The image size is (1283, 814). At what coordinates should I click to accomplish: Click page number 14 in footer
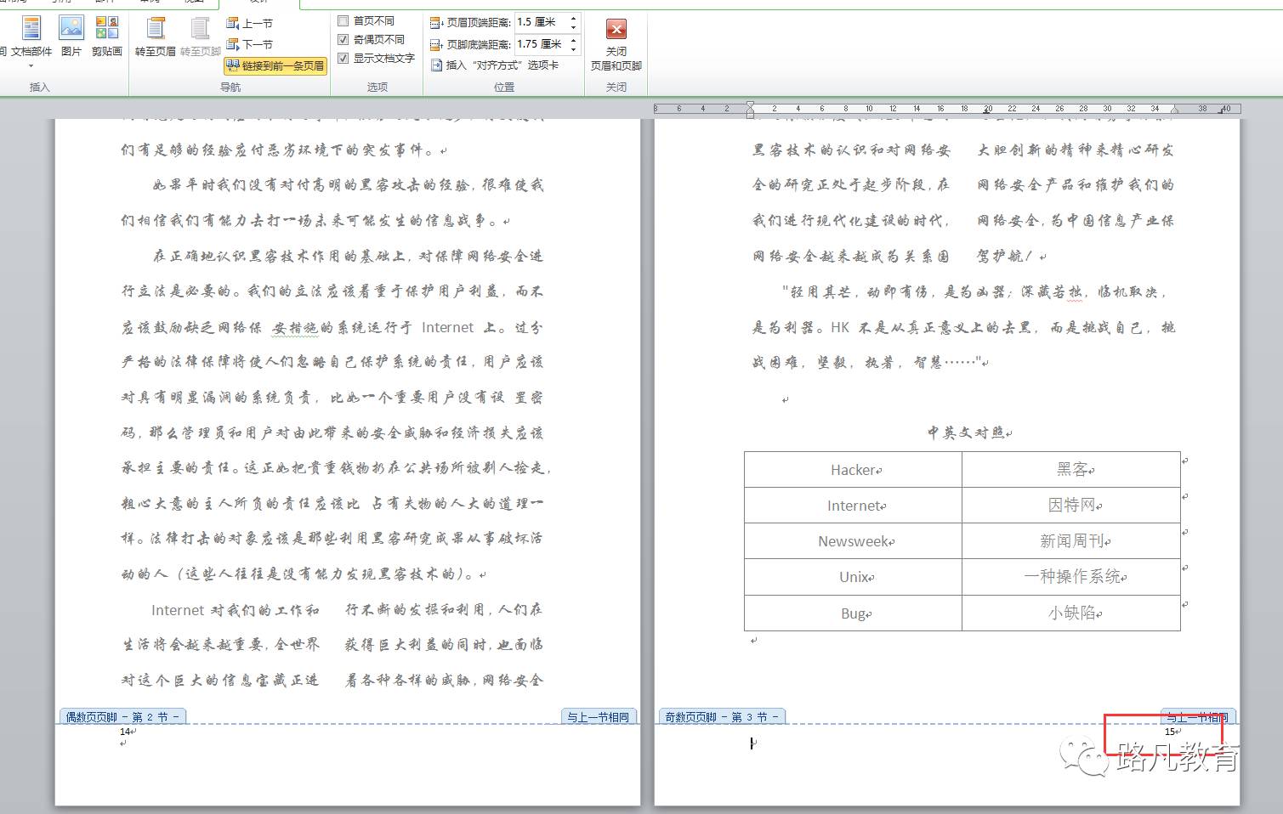125,732
